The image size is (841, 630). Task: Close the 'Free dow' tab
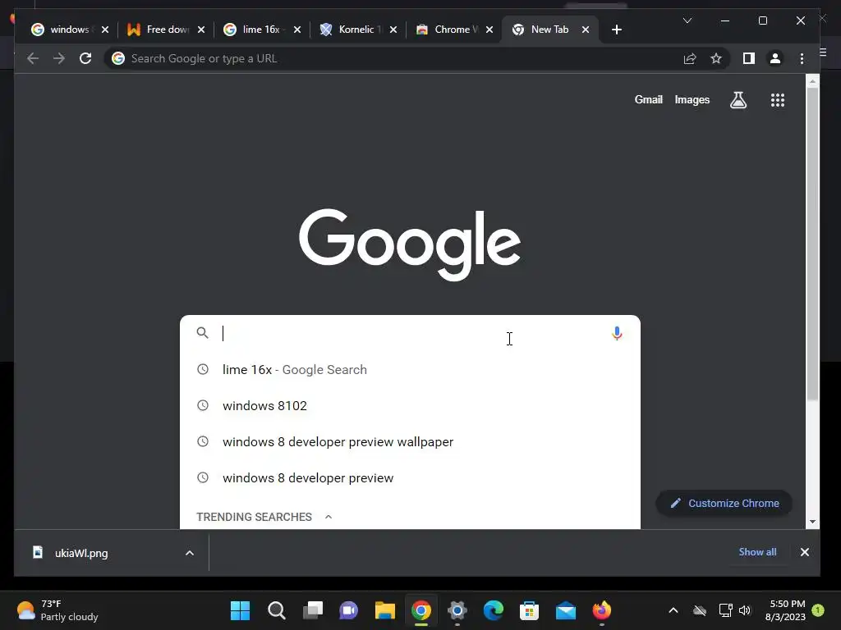201,30
